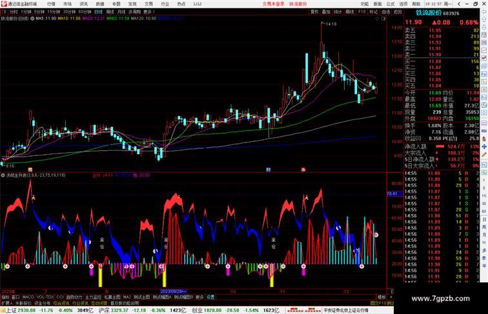Click the 标记 mark button

click(373, 12)
